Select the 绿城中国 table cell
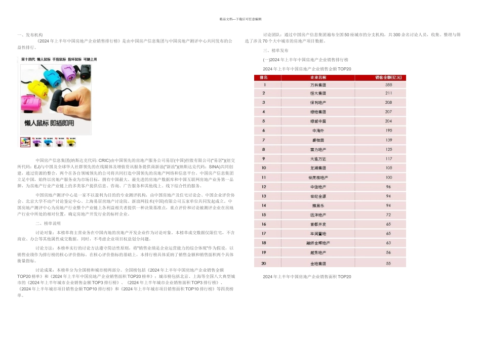This screenshot has height=340, width=481. tap(318, 121)
